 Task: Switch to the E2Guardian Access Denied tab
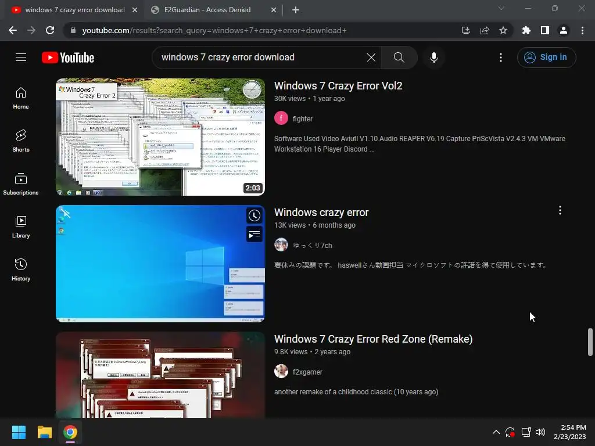tap(207, 10)
